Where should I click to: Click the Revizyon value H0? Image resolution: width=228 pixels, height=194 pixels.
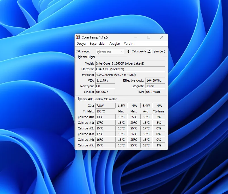click(x=105, y=86)
